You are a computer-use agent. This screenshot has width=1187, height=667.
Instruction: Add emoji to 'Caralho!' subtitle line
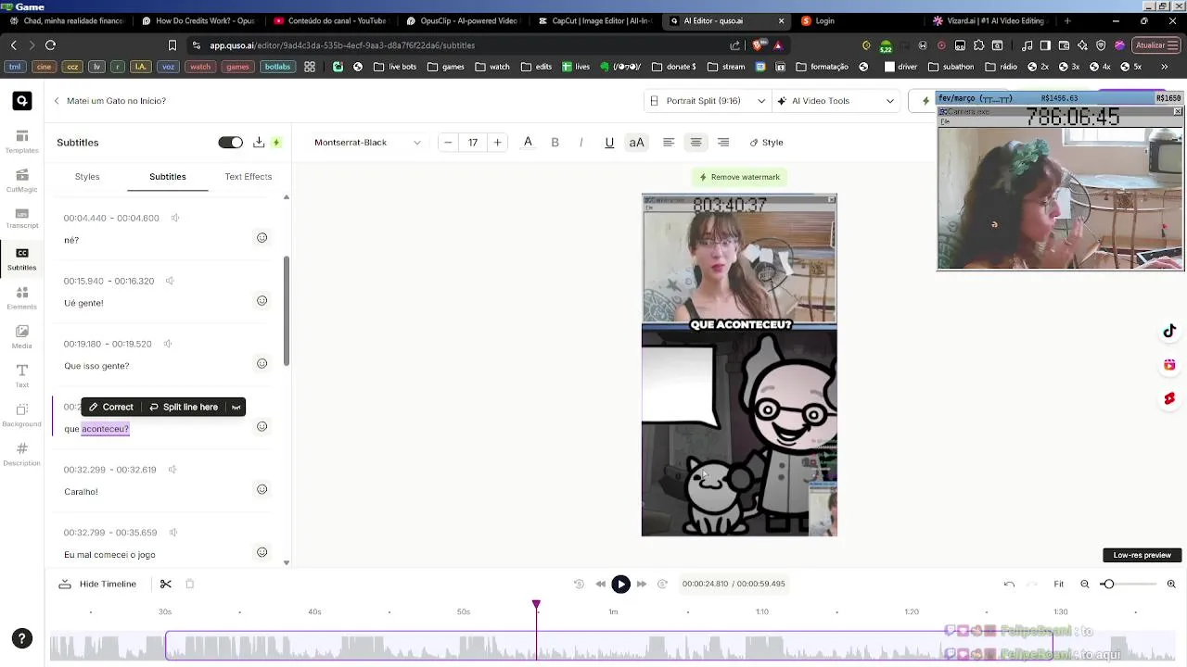tap(262, 490)
